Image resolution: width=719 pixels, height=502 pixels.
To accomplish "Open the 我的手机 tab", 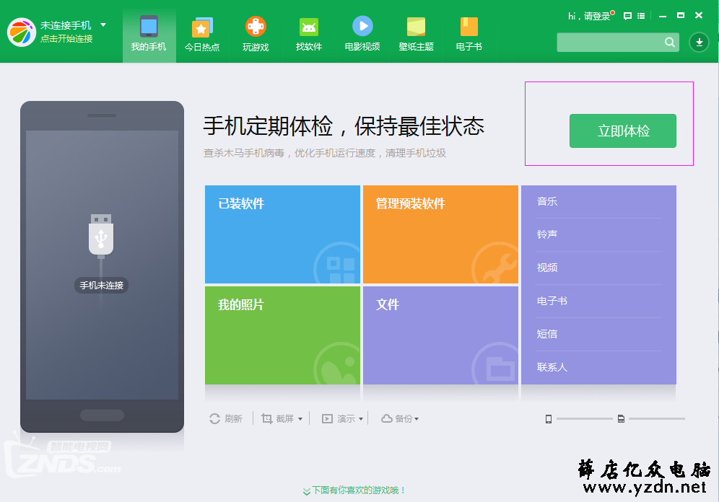I will [149, 35].
